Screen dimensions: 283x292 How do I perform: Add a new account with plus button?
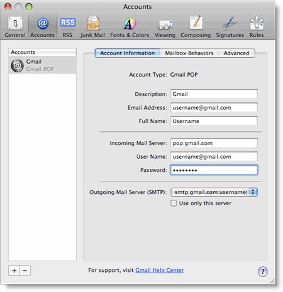coord(14,271)
